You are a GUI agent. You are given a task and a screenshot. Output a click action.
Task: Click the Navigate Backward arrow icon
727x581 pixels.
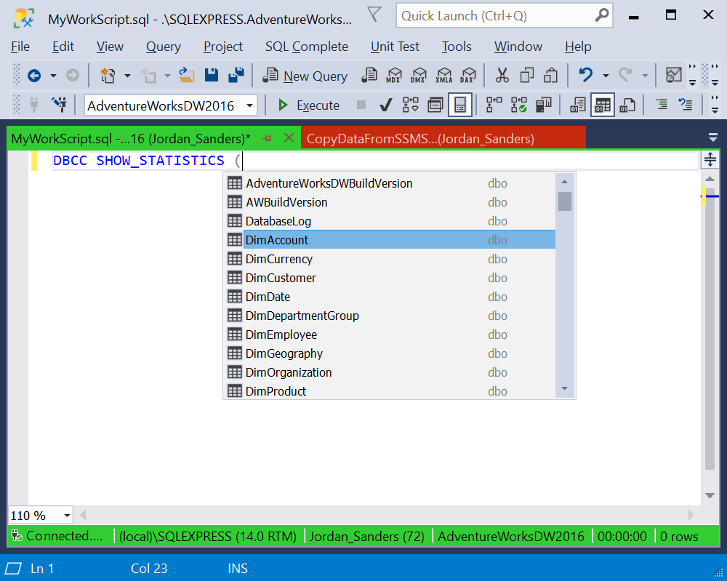coord(34,75)
